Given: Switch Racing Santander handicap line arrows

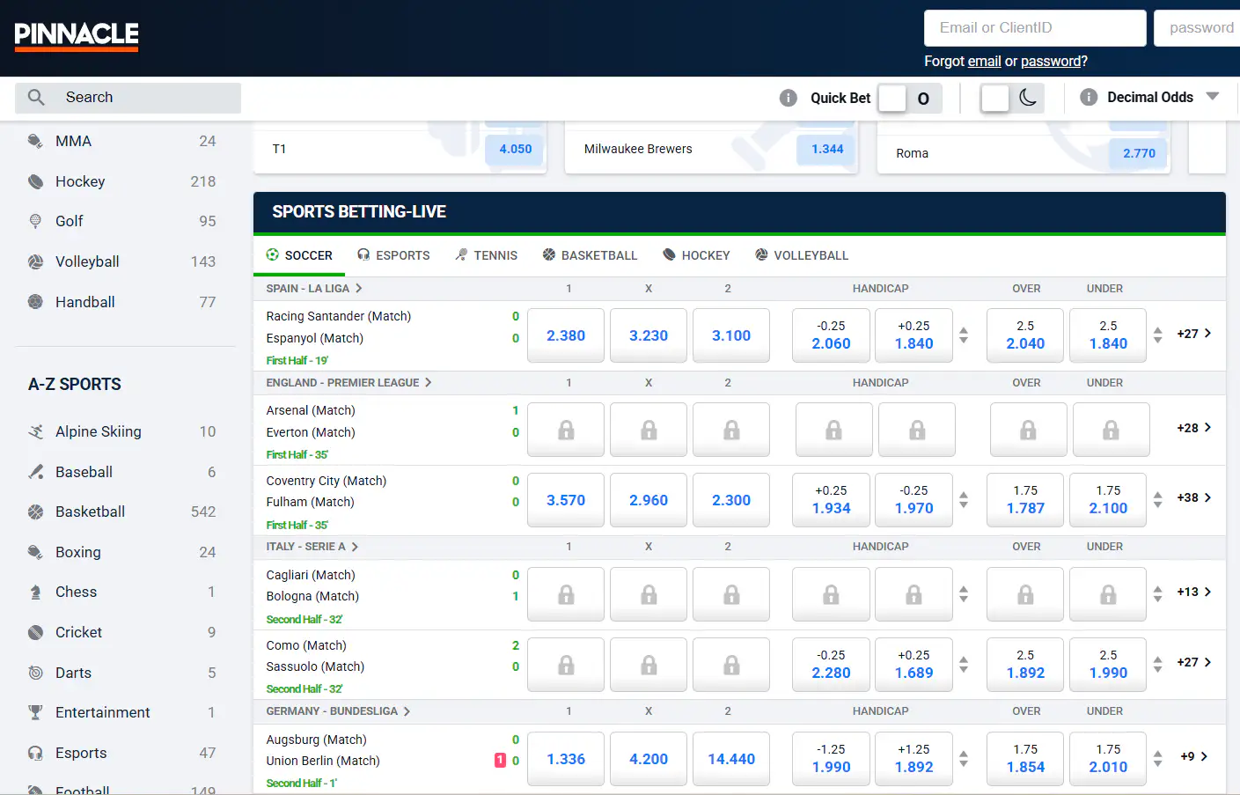Looking at the screenshot, I should (x=964, y=335).
